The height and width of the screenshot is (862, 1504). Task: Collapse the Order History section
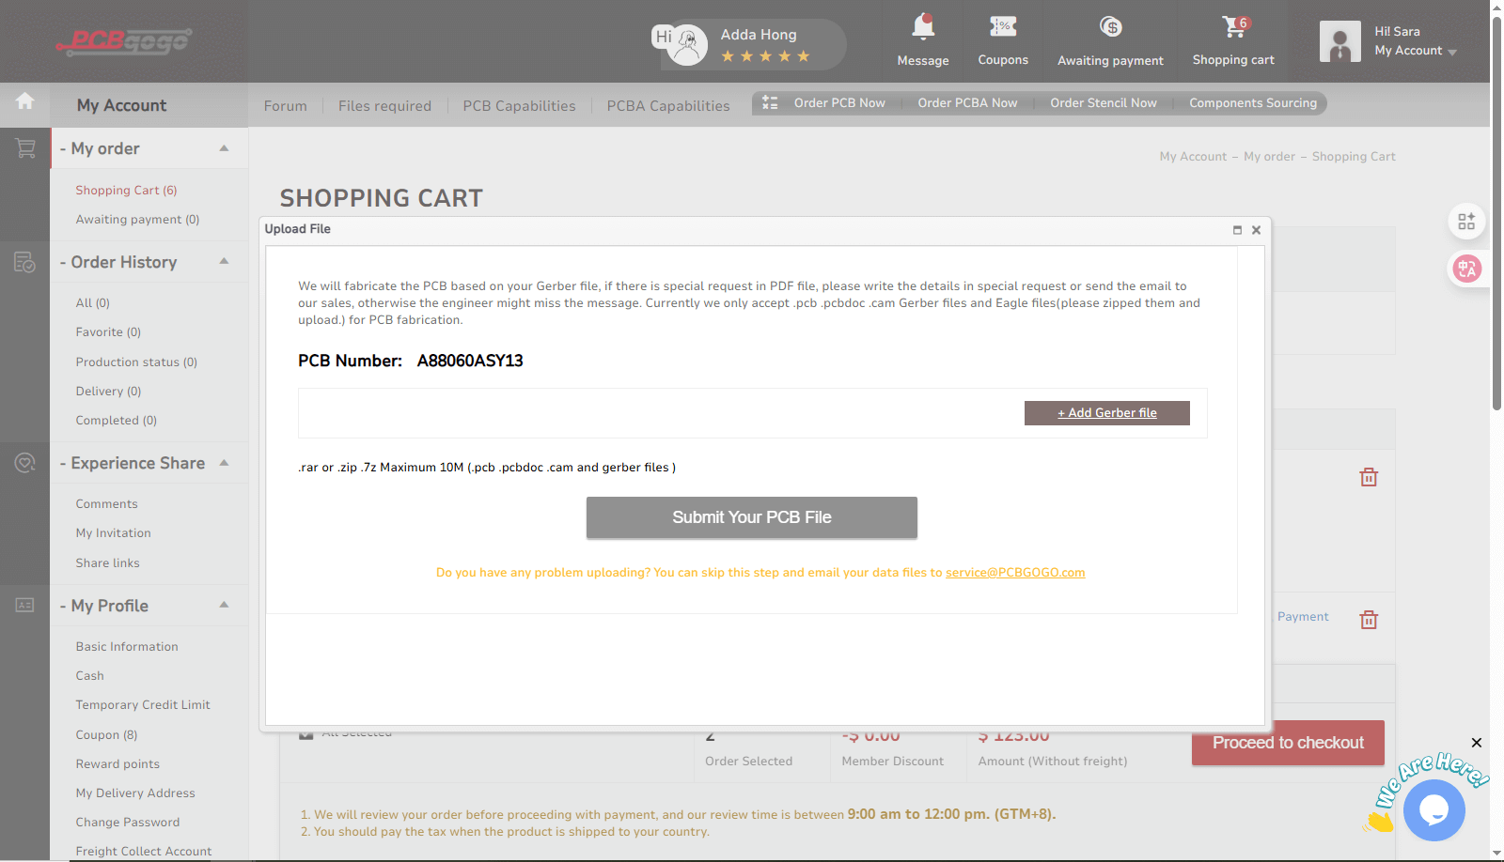coord(224,262)
